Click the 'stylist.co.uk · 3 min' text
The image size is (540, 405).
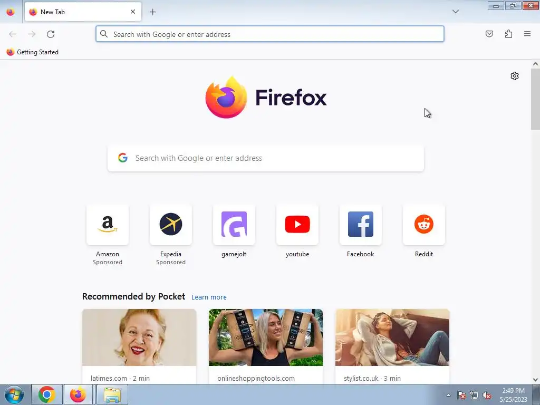click(372, 378)
